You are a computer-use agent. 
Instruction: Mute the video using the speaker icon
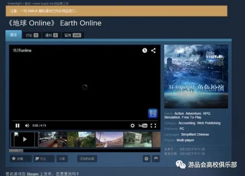[x=27, y=126]
